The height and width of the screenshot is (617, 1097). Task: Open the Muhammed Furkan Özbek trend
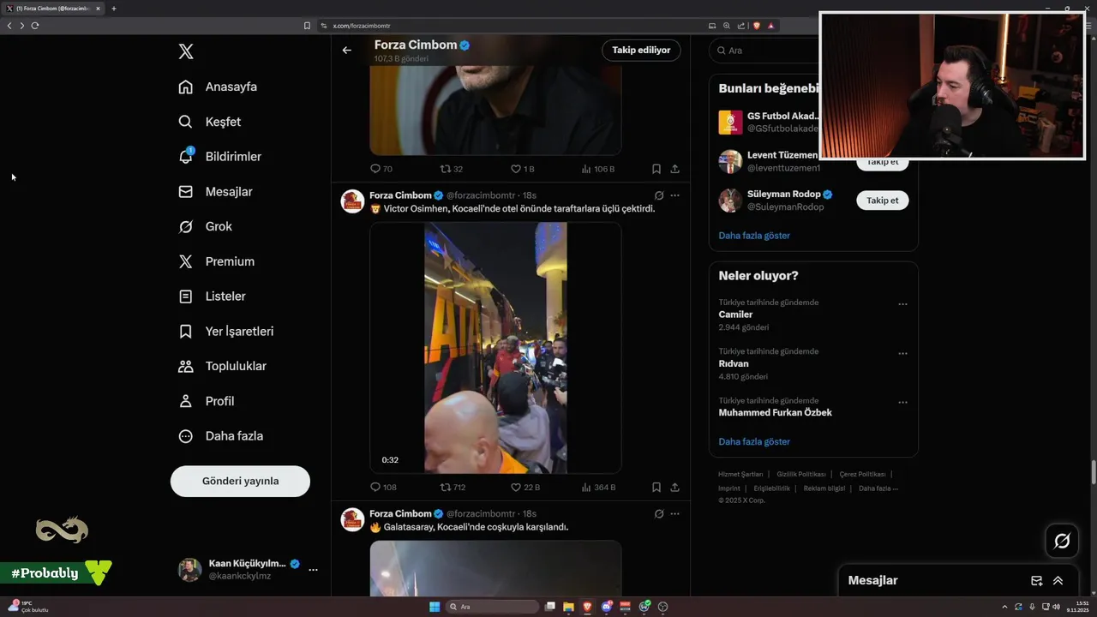tap(775, 412)
